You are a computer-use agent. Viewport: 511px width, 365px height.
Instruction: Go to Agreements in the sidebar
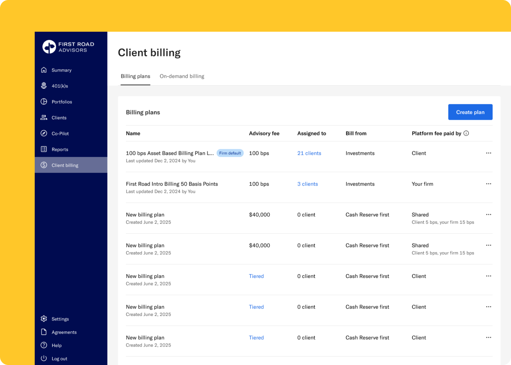64,332
